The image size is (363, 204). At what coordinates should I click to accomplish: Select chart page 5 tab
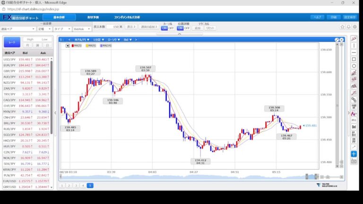pyautogui.click(x=90, y=186)
